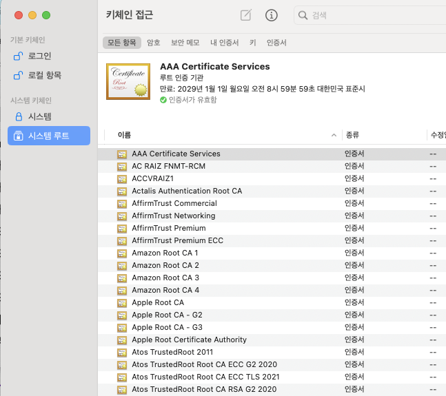
Task: Click the certificate icon for Atos TrustedRoot 2011
Action: click(x=122, y=353)
